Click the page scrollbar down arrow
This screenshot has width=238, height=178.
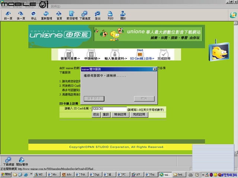(235, 152)
